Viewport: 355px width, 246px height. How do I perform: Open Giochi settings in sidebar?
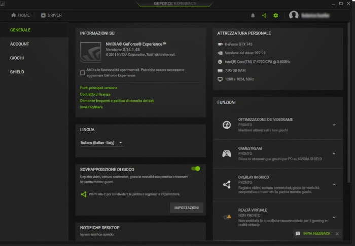(x=17, y=58)
